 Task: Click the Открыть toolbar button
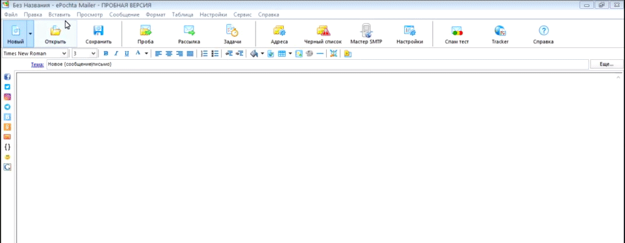56,34
